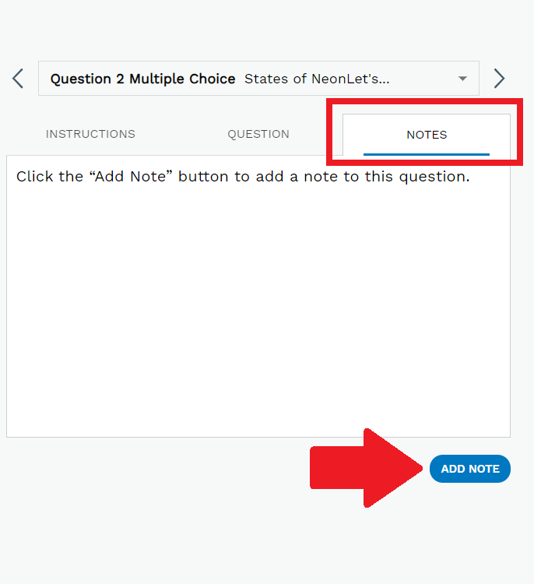Viewport: 534px width, 584px height.
Task: Switch to the Instructions tab
Action: 90,134
